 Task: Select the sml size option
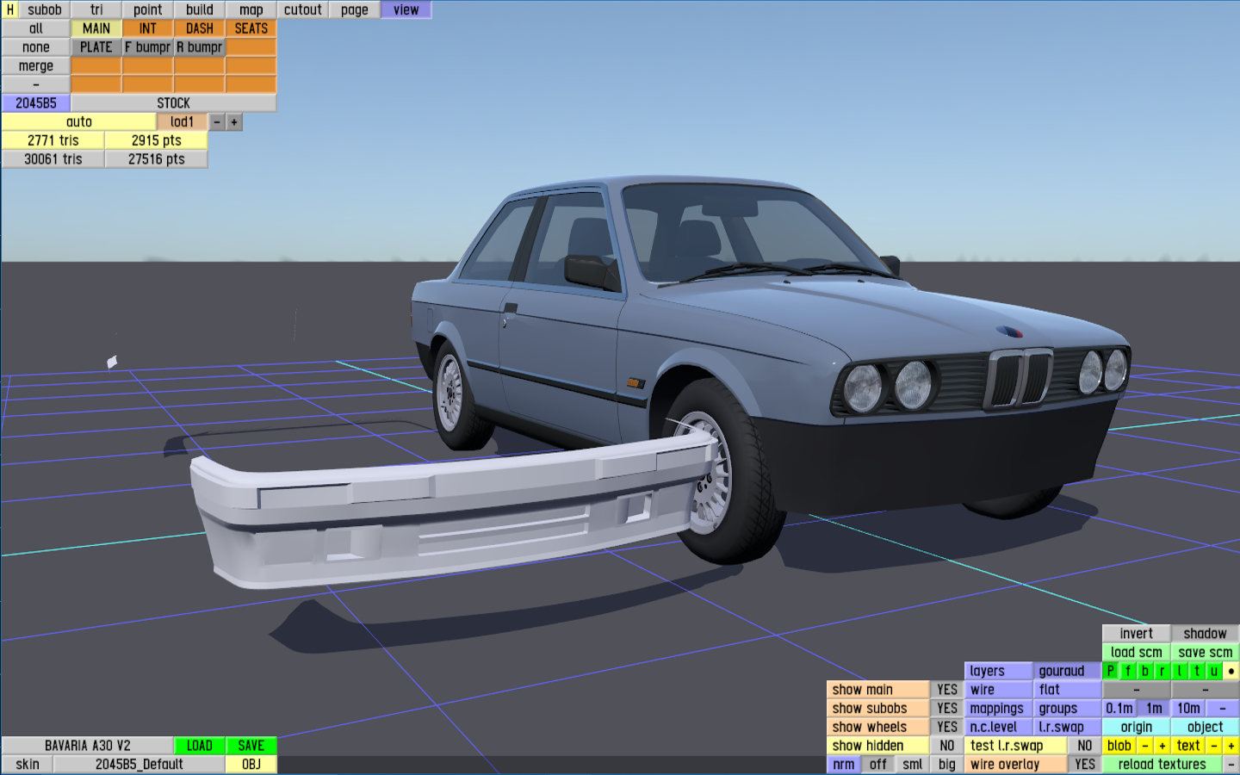pyautogui.click(x=913, y=765)
